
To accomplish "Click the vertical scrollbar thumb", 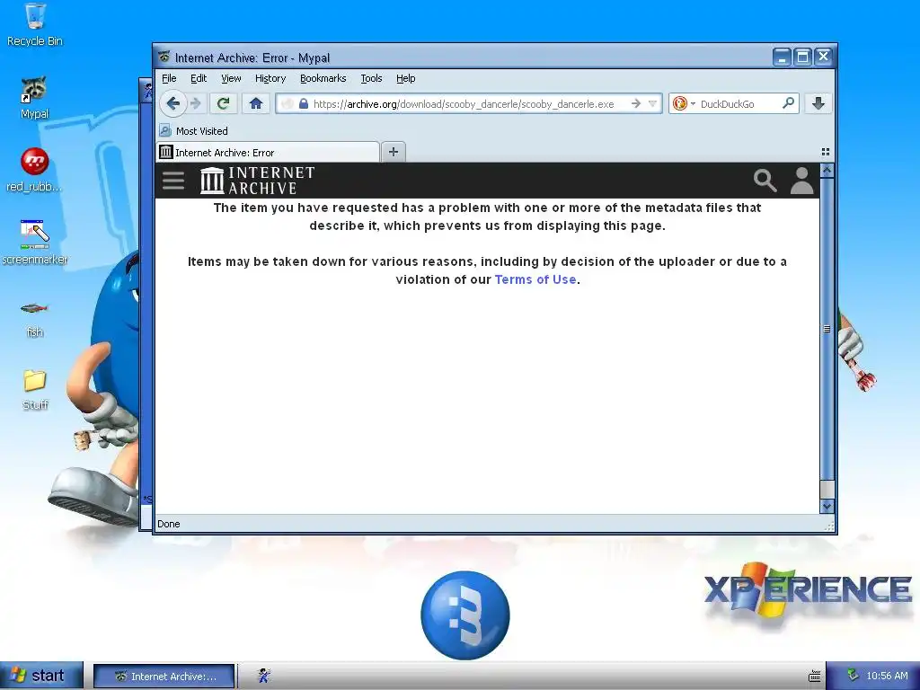I will tap(827, 329).
